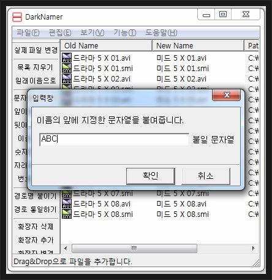Click SMI icon of 드라마 5 X 08.smi
The height and width of the screenshot is (280, 272).
pos(67,214)
